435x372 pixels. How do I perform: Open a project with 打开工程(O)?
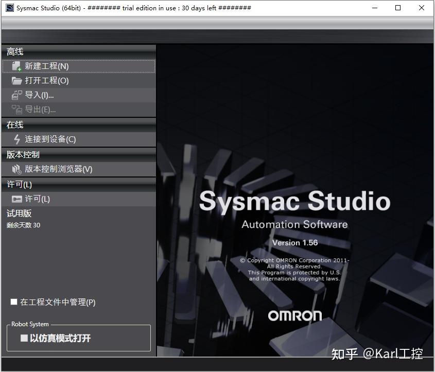tap(46, 80)
